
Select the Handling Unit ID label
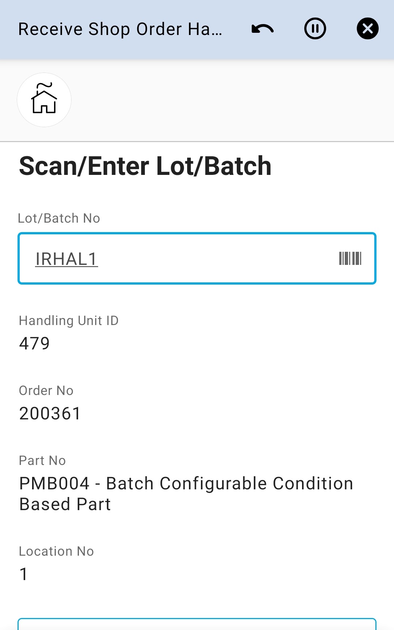(x=69, y=321)
